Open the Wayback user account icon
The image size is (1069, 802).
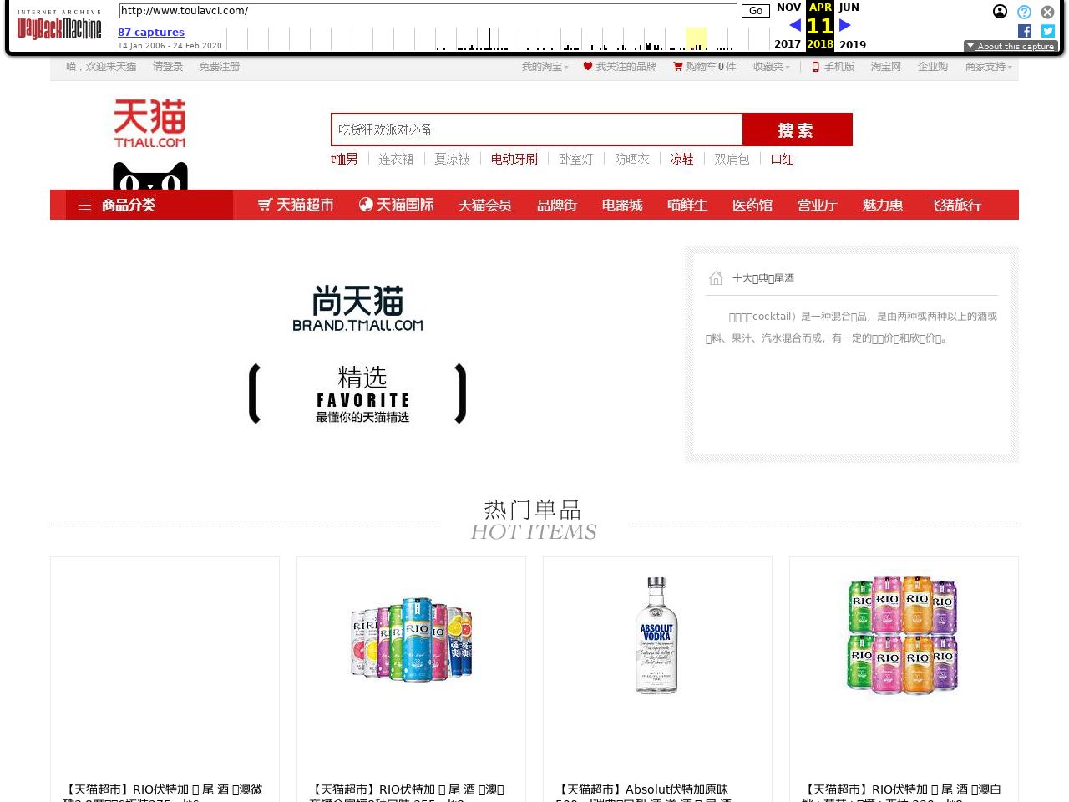tap(1000, 12)
